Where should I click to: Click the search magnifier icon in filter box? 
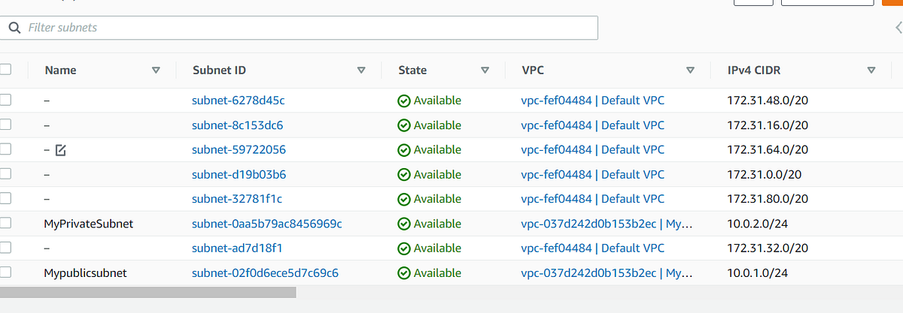pos(14,28)
